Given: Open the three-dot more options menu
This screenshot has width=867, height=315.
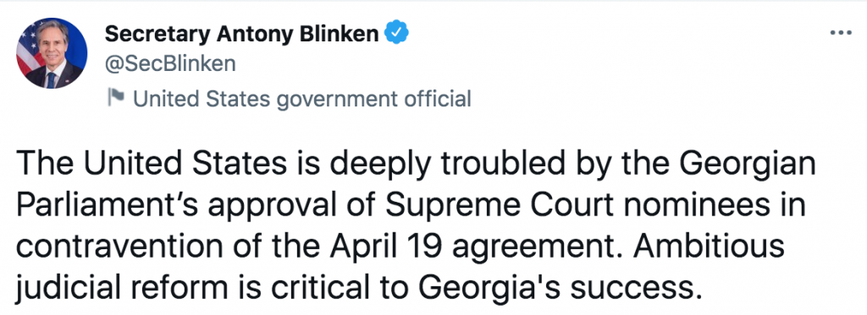Looking at the screenshot, I should [841, 33].
